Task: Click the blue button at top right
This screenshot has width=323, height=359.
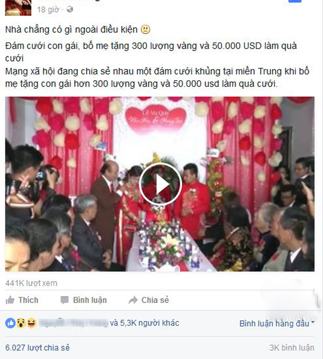Action: (x=295, y=1)
